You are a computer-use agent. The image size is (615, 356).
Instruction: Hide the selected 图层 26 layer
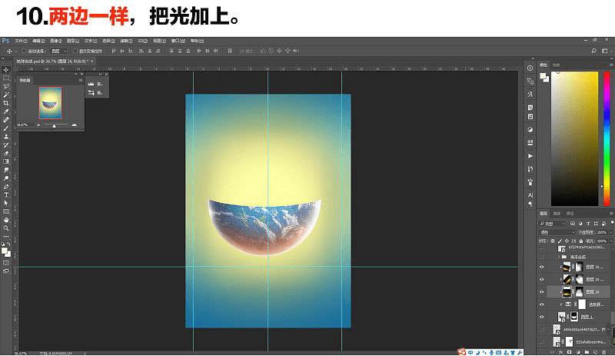542,291
